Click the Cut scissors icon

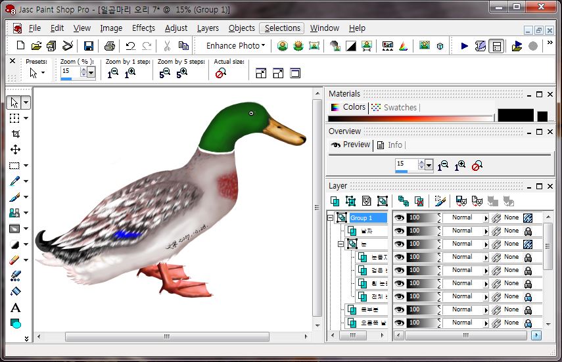point(167,46)
